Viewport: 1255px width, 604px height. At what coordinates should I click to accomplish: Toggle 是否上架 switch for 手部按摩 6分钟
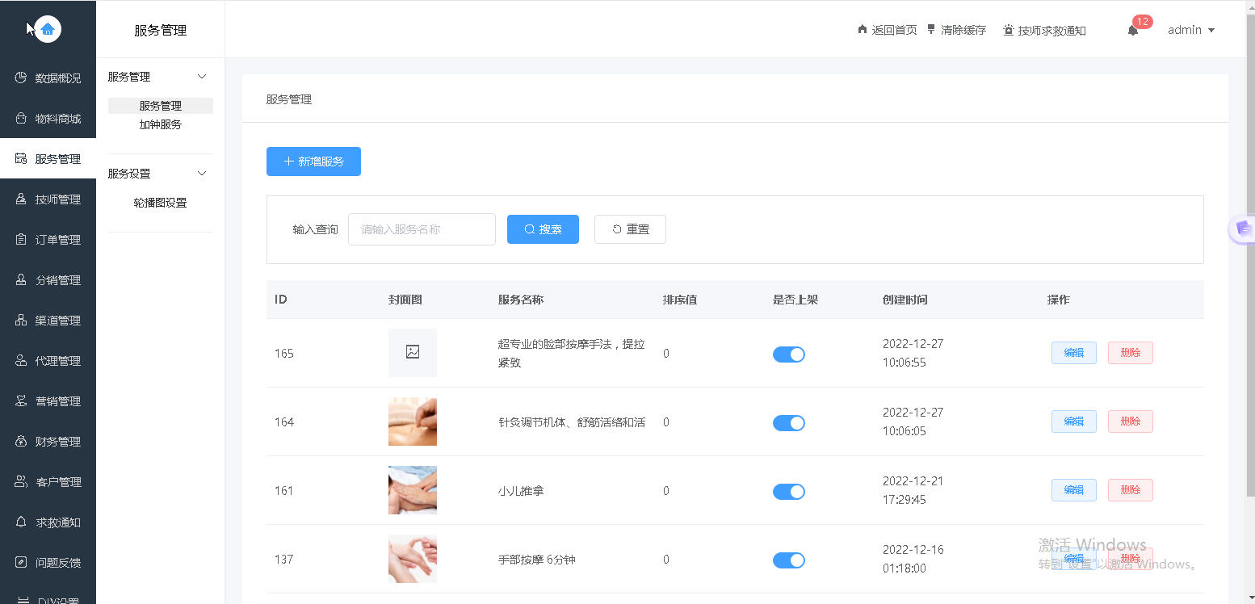pyautogui.click(x=789, y=560)
